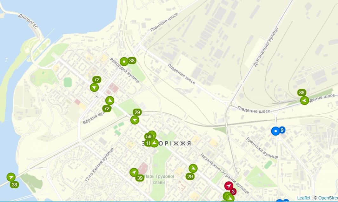Select the green arrow marker below upper label 72

[94, 87]
